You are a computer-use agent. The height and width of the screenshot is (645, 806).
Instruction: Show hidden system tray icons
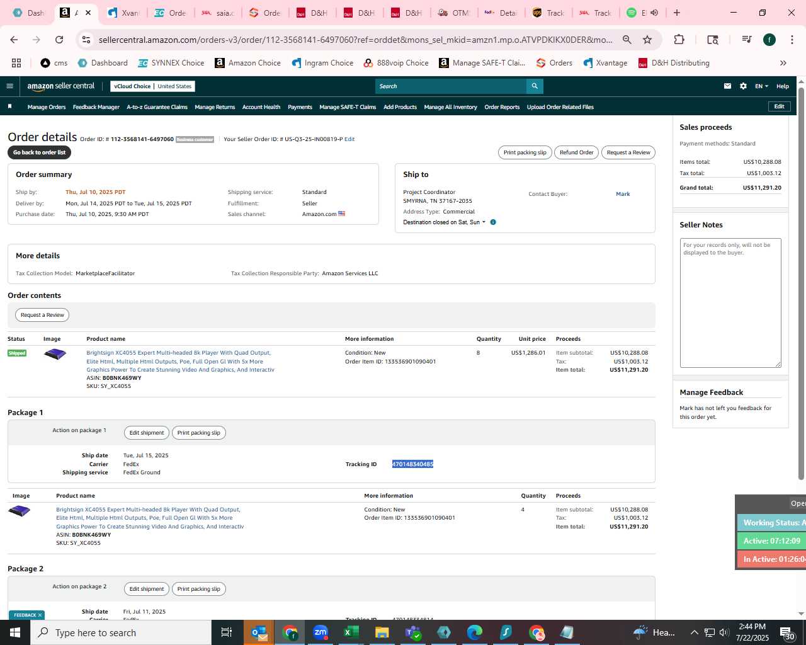point(694,632)
